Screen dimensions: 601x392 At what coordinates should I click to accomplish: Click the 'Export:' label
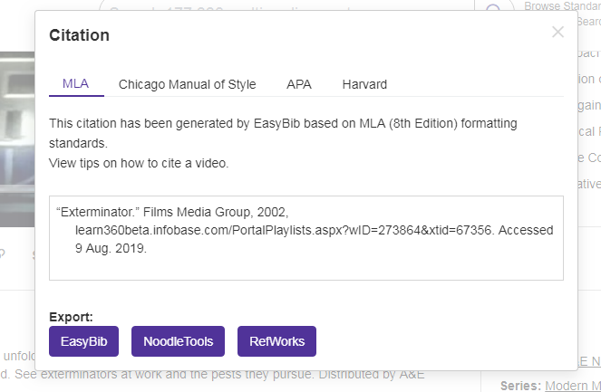(71, 317)
